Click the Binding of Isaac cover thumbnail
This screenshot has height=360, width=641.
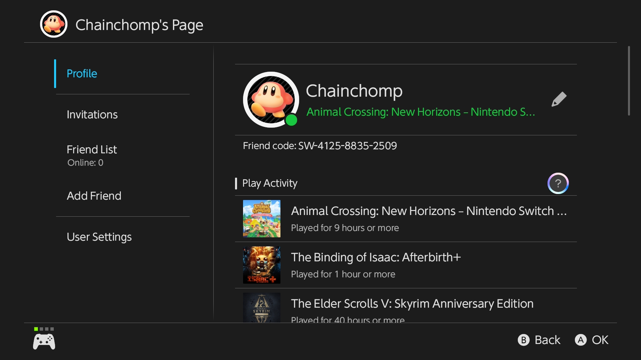pos(262,265)
